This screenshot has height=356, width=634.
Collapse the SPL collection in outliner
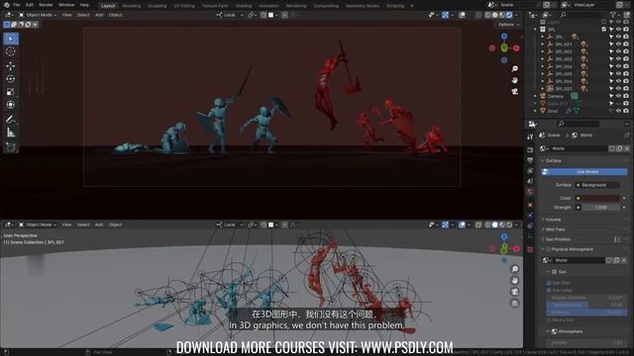click(x=535, y=30)
